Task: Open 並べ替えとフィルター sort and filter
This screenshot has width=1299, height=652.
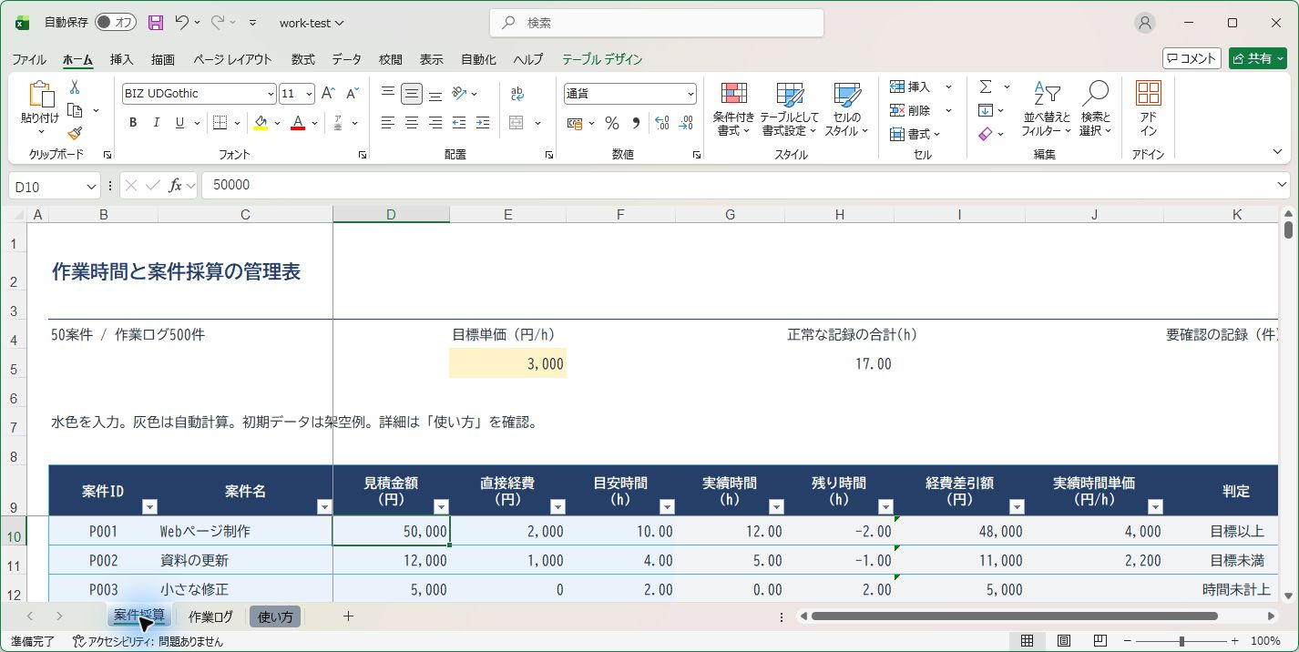Action: click(x=1047, y=109)
